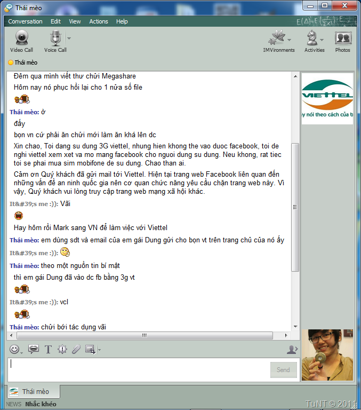Open the Conversation menu

click(25, 21)
